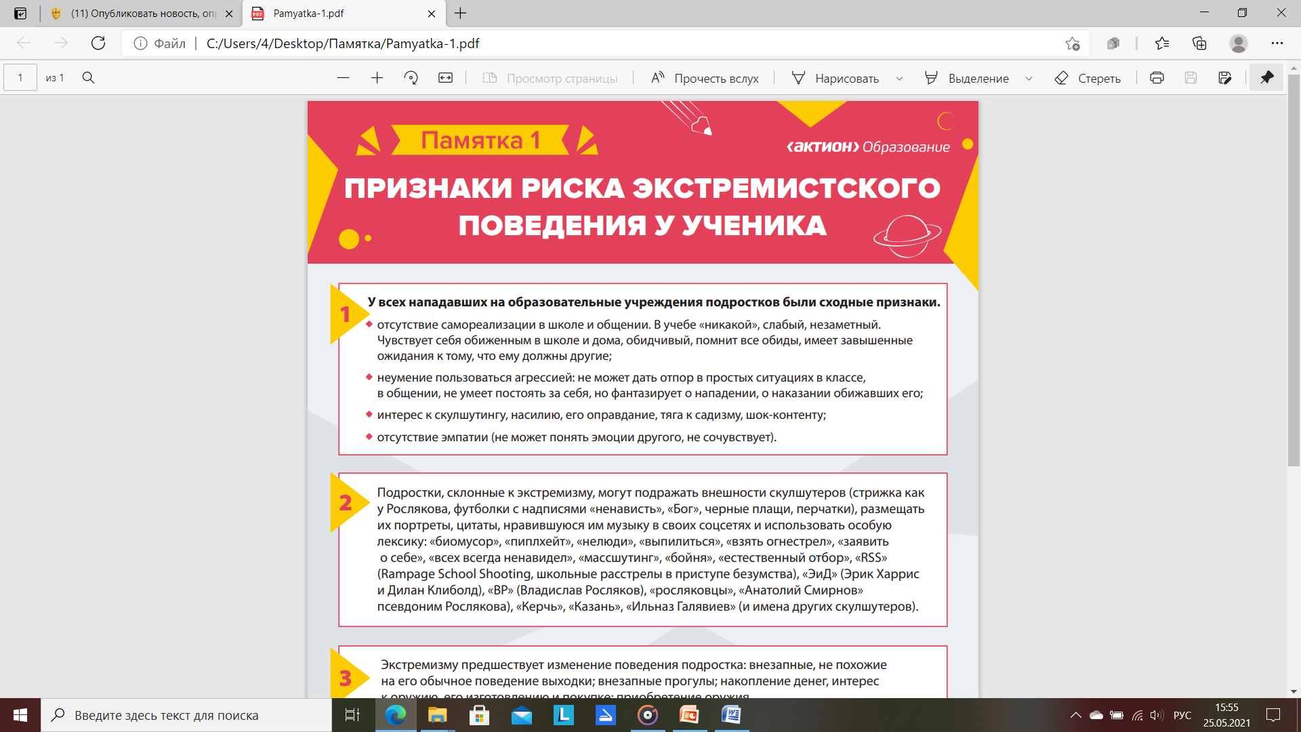Click the page number input field
This screenshot has height=732, width=1301.
coord(20,78)
